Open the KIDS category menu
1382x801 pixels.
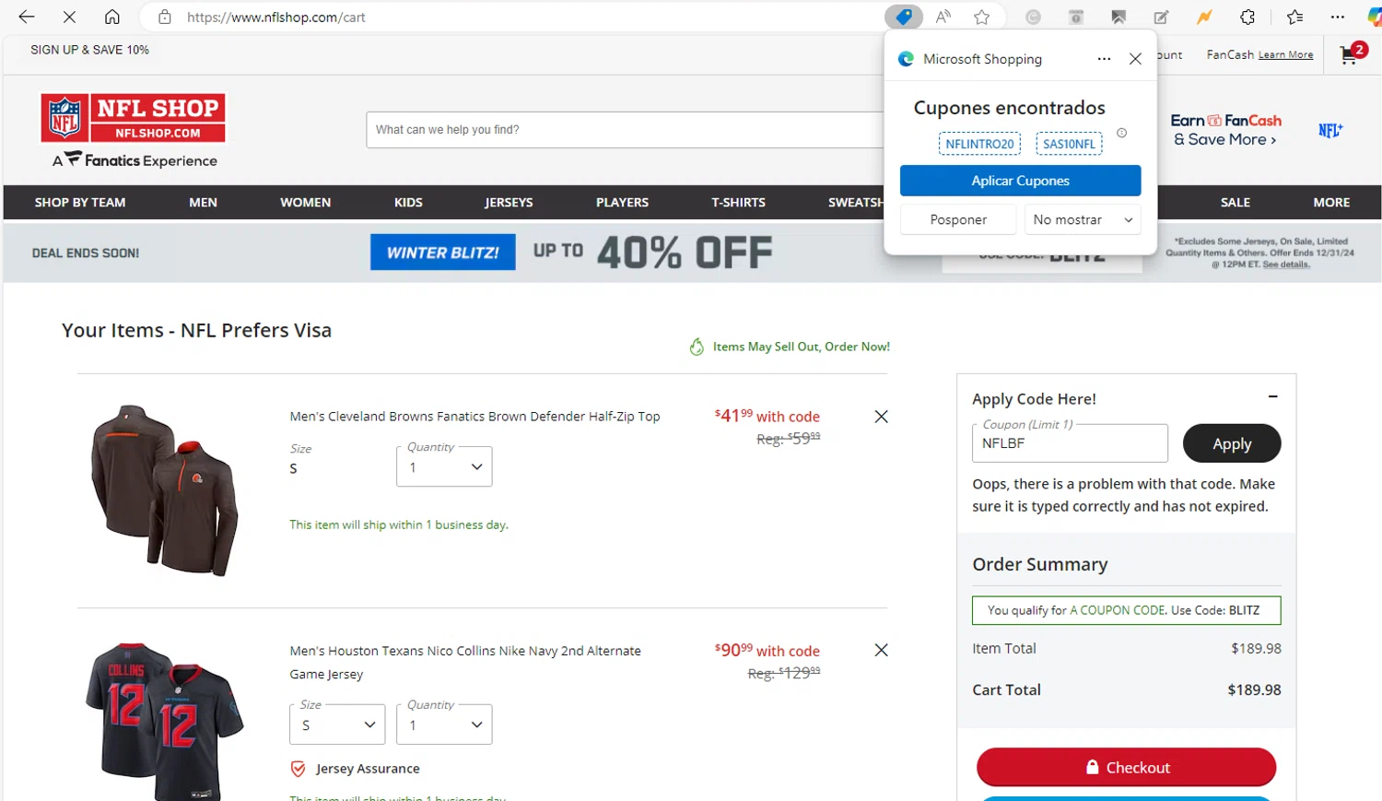point(408,203)
